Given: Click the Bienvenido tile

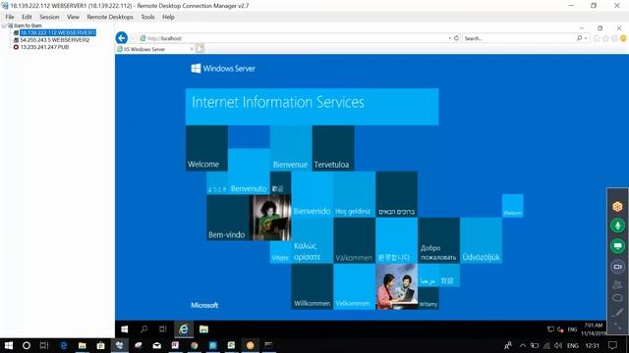Looking at the screenshot, I should (x=312, y=194).
